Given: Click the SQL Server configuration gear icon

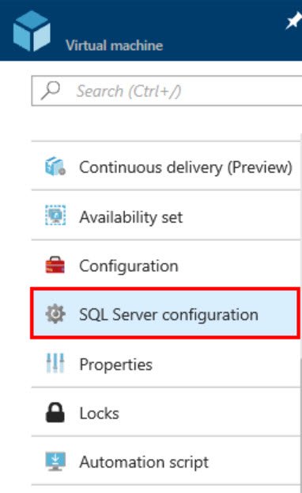Looking at the screenshot, I should click(55, 314).
